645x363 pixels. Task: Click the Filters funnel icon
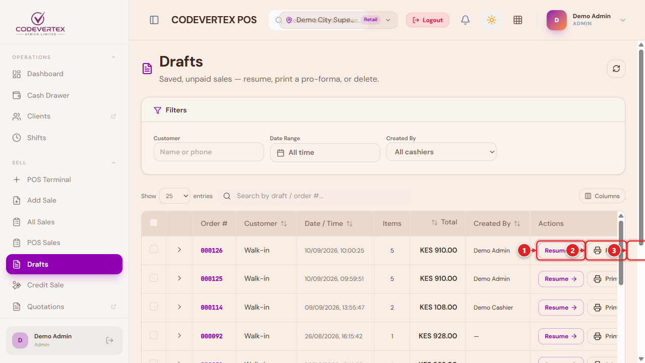[158, 110]
